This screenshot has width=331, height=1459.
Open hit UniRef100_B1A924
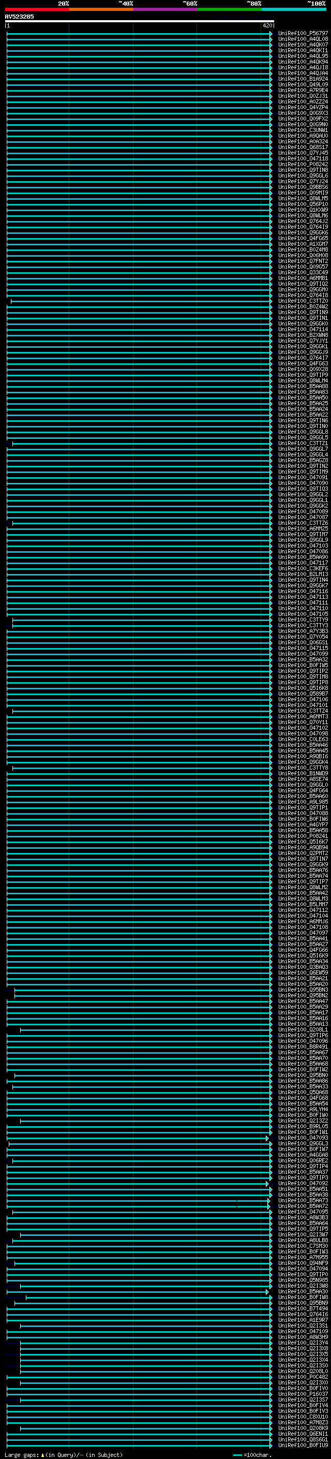tap(303, 79)
